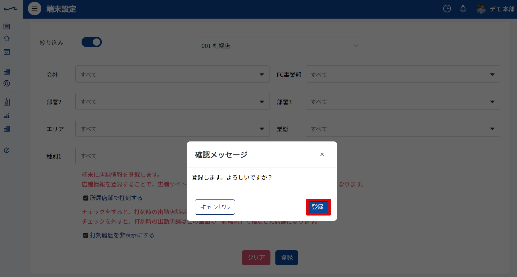Image resolution: width=517 pixels, height=277 pixels.
Task: Open the notification bell
Action: pos(463,9)
